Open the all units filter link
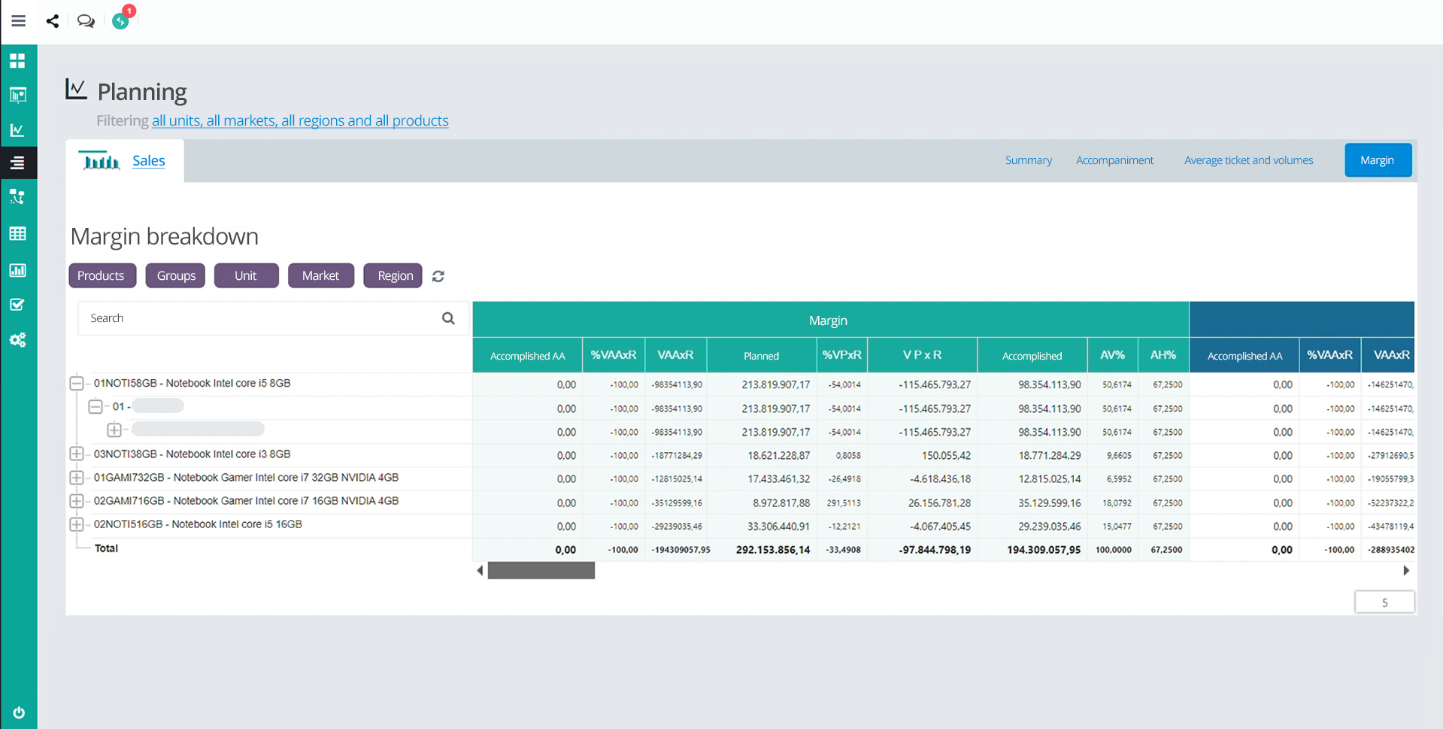Viewport: 1443px width, 729px height. tap(300, 120)
